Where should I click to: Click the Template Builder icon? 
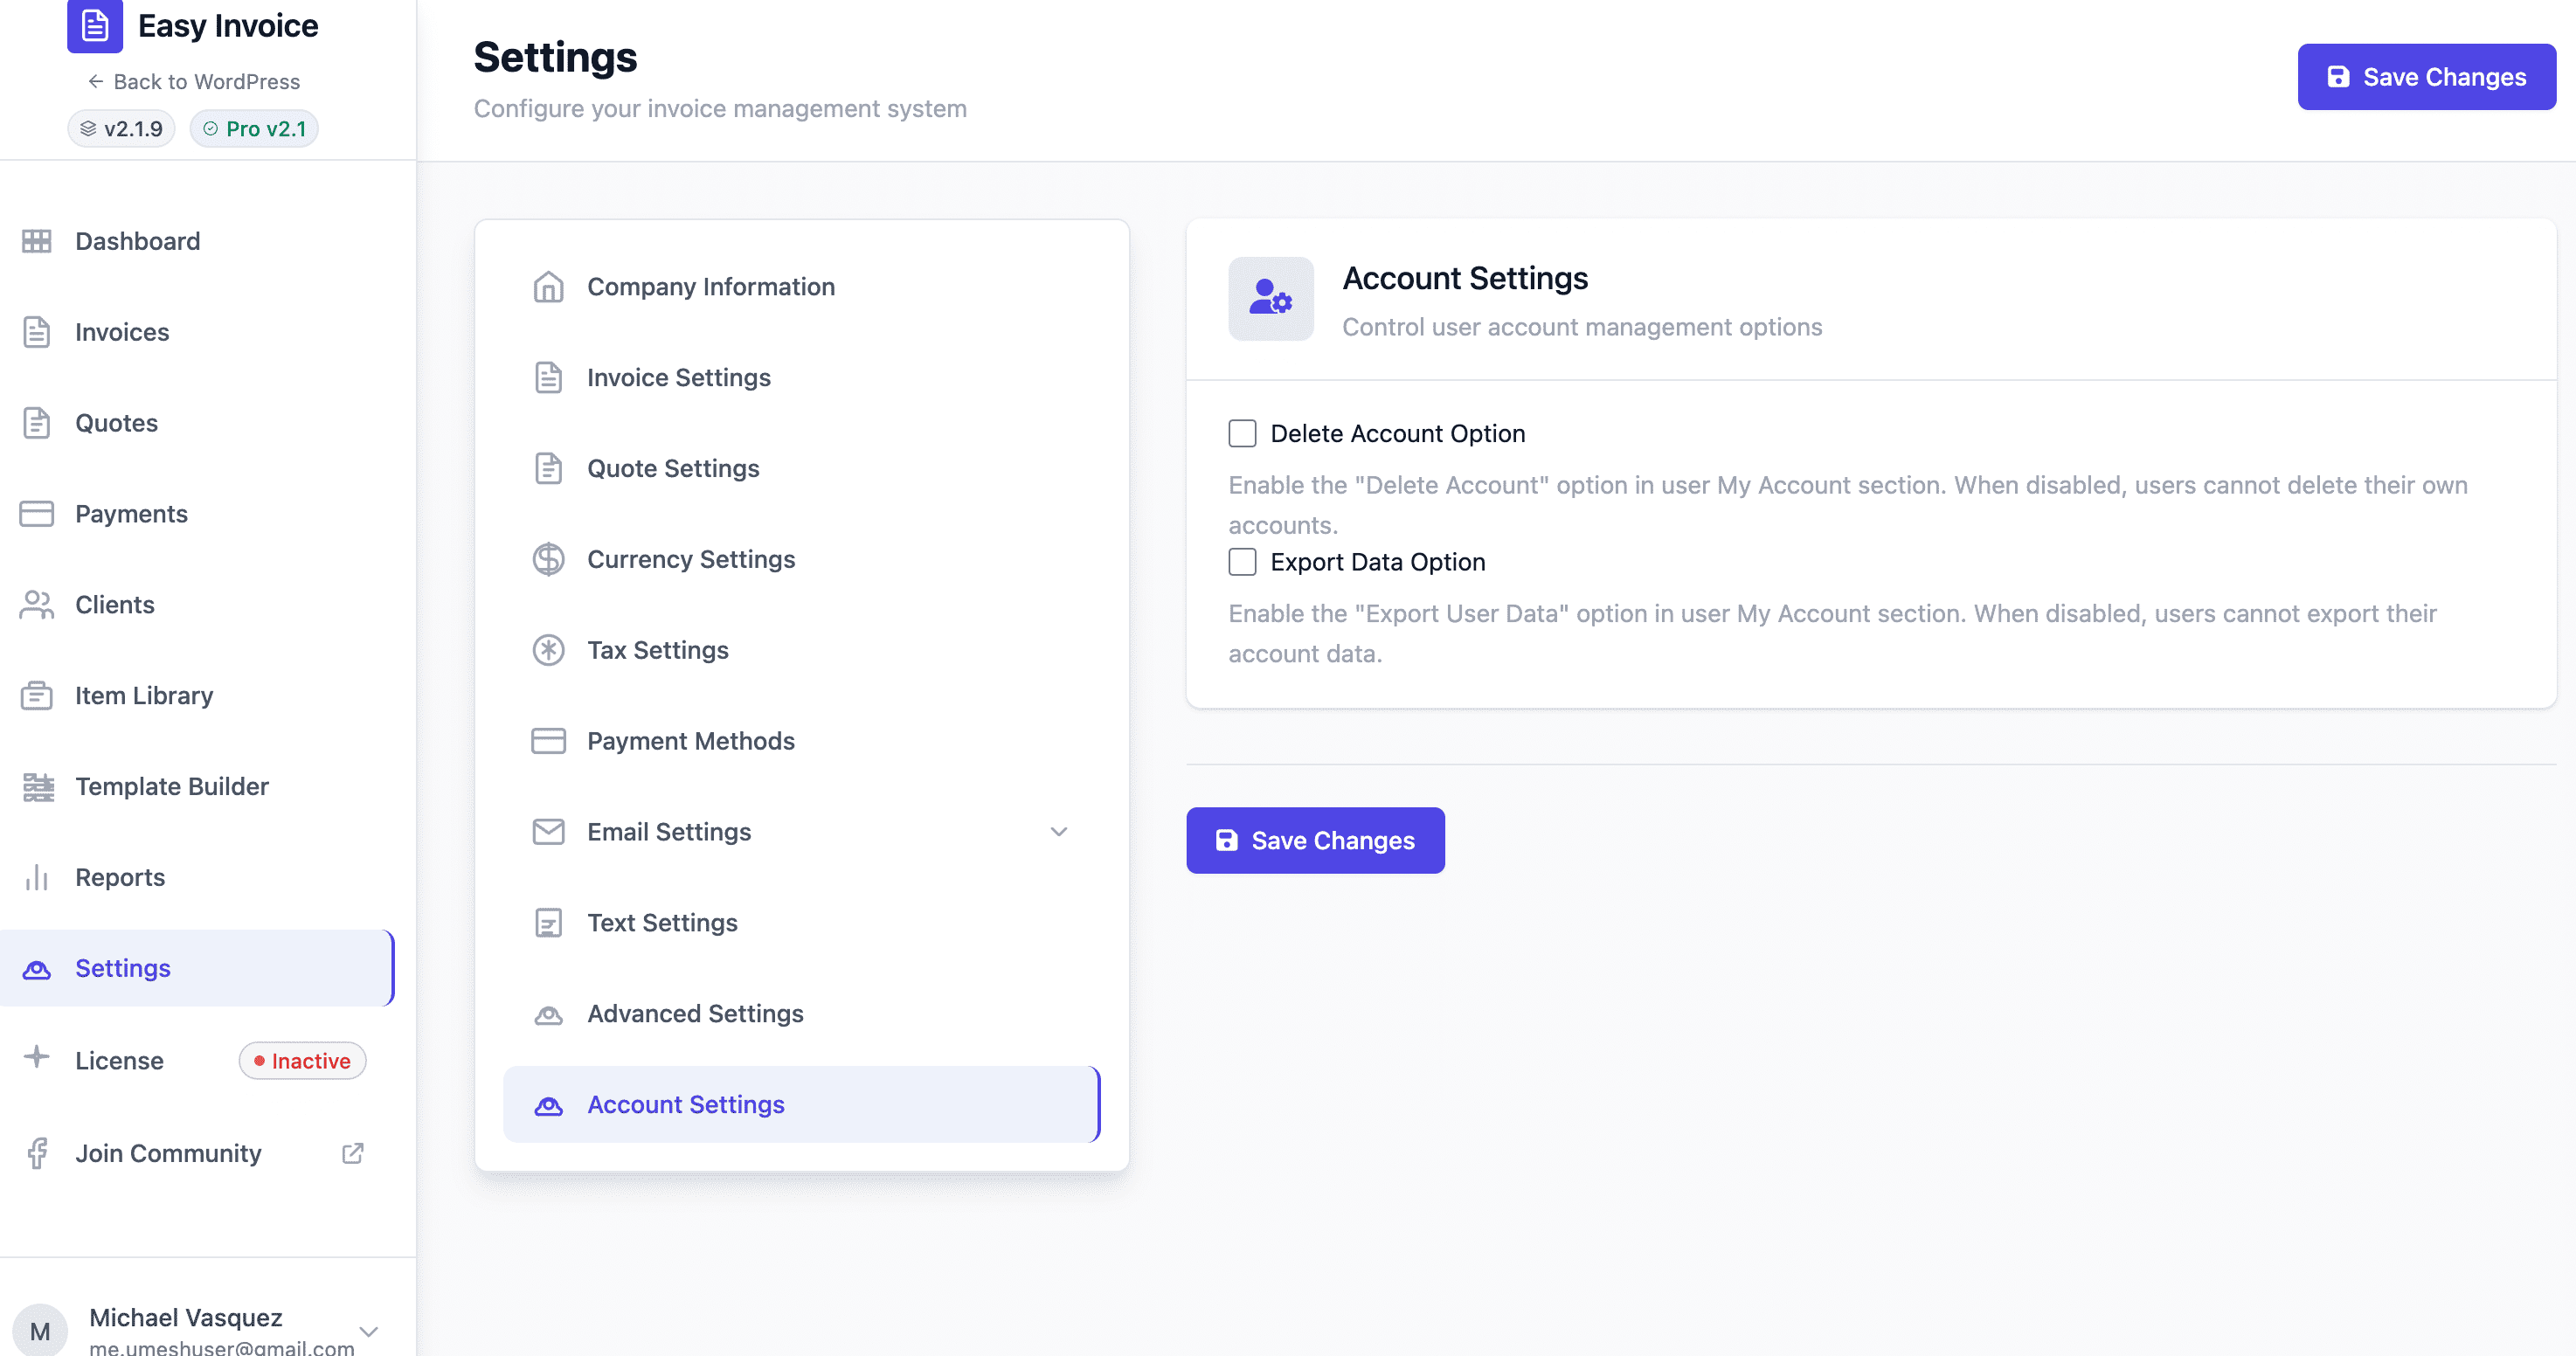pyautogui.click(x=38, y=787)
